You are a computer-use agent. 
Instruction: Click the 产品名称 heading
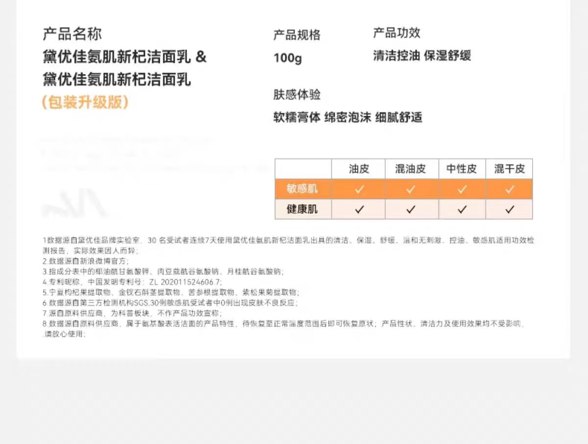73,34
